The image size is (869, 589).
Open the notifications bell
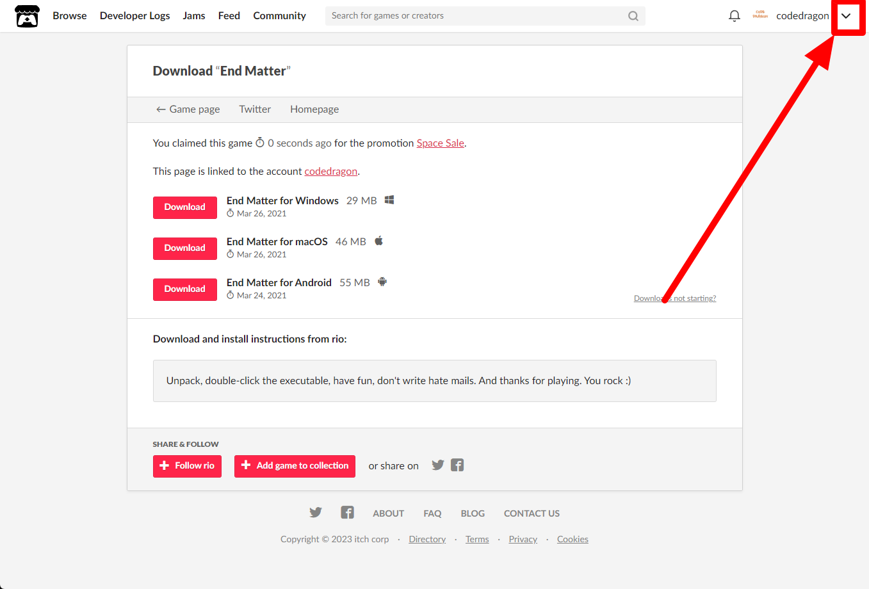pos(735,16)
